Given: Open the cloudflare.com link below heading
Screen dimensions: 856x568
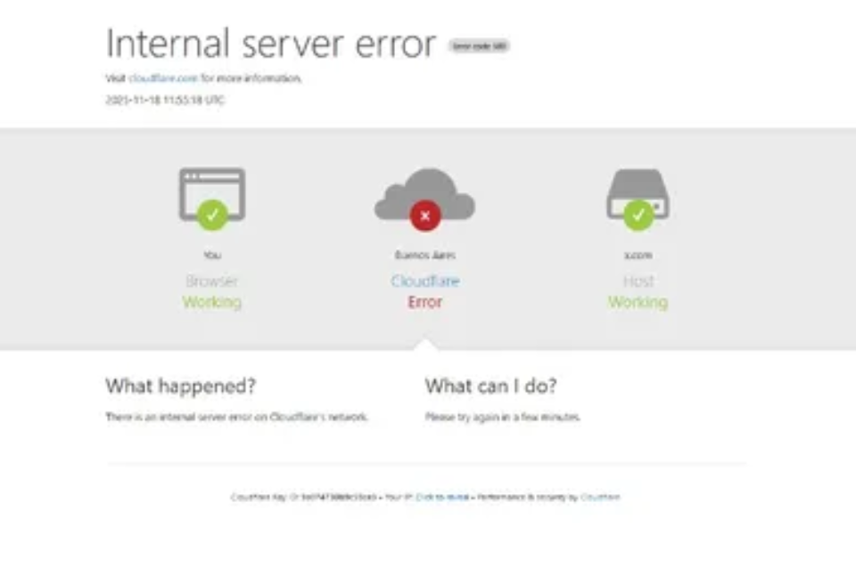Looking at the screenshot, I should (163, 78).
